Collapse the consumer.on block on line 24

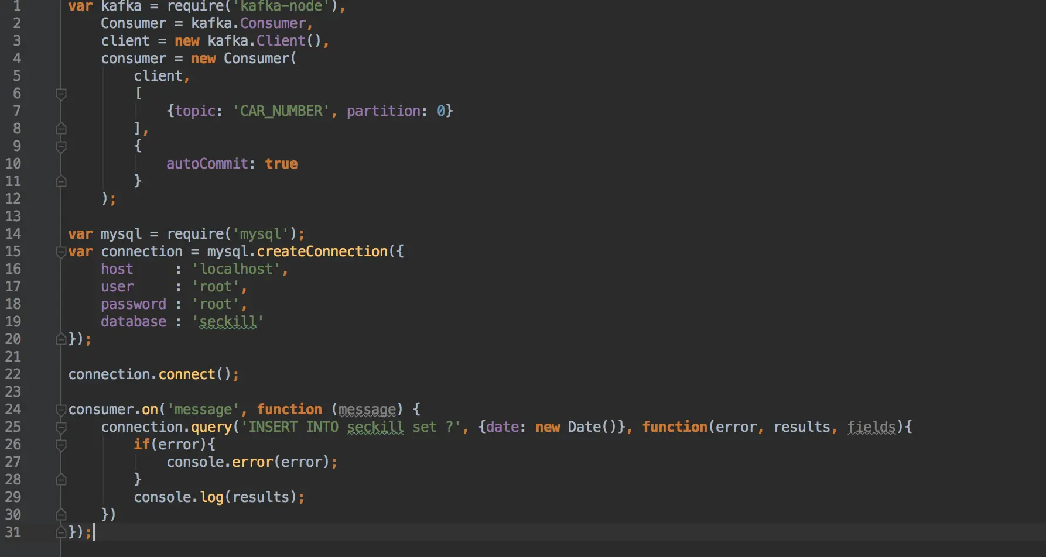click(61, 410)
